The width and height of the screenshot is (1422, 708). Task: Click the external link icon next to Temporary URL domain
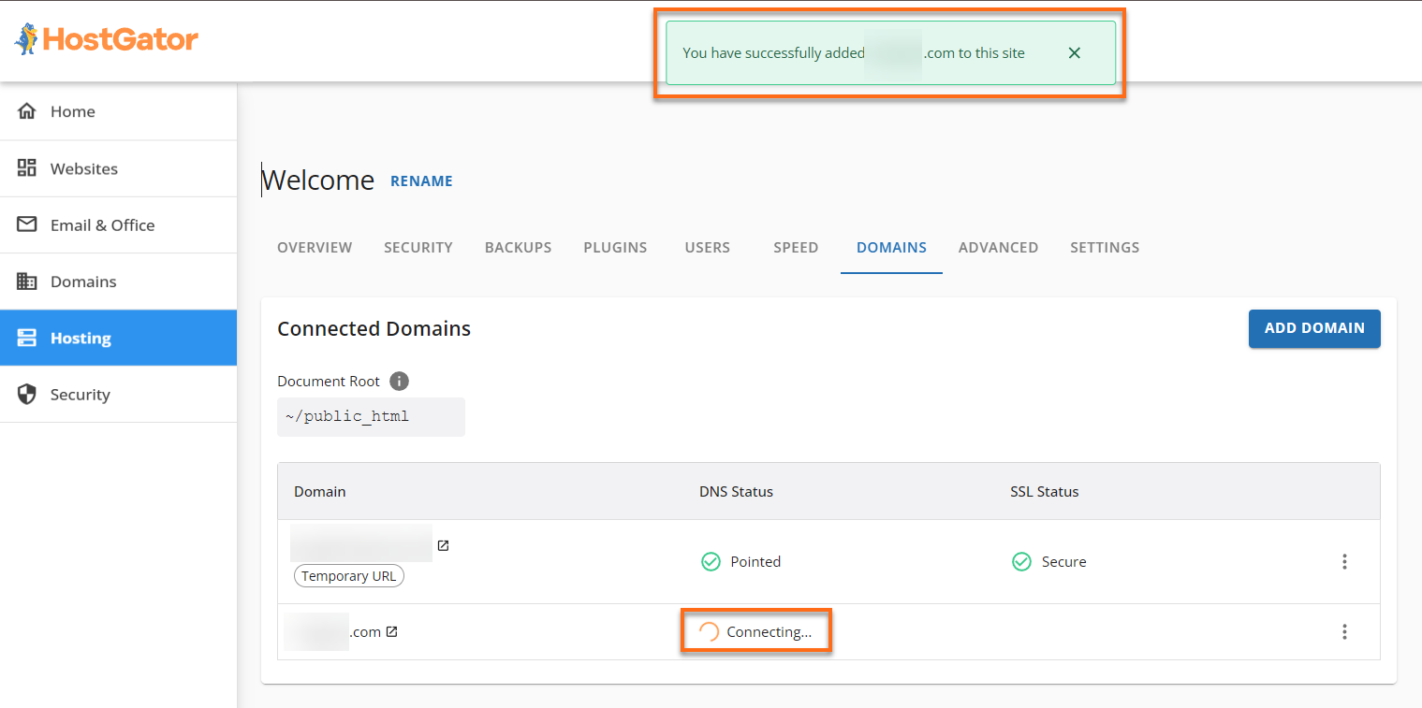tap(443, 545)
